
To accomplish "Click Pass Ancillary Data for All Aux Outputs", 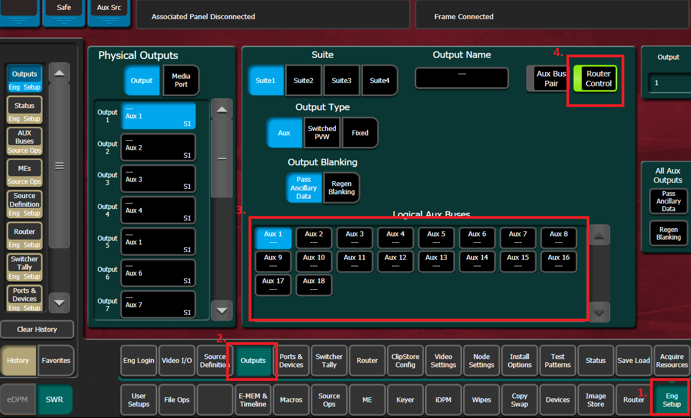I will point(669,201).
